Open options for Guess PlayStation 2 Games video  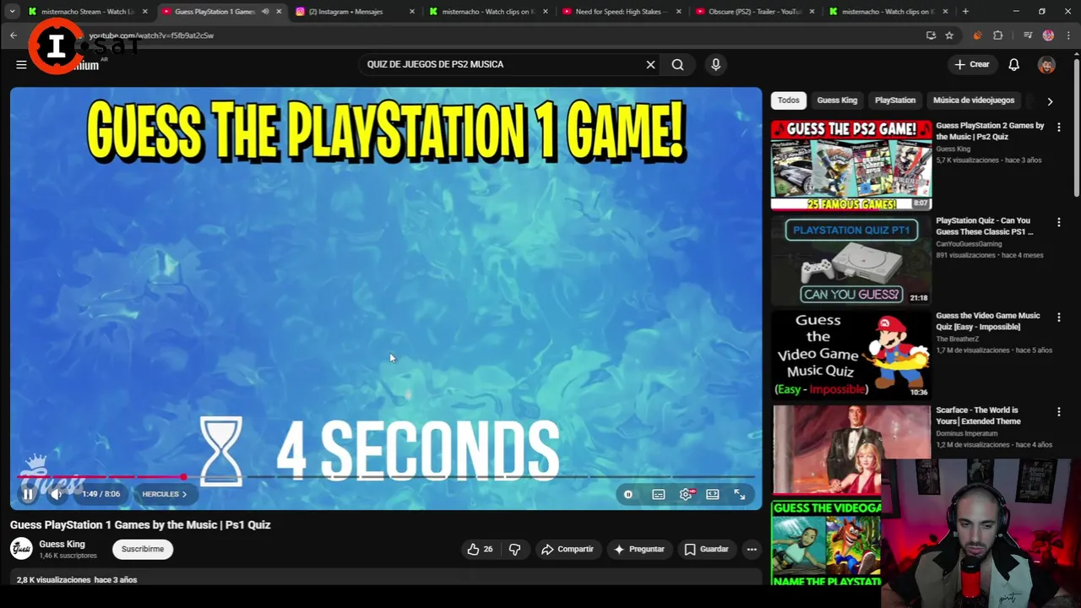1059,128
